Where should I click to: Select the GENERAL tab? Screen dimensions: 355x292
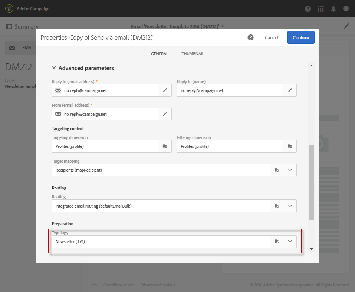pos(160,54)
